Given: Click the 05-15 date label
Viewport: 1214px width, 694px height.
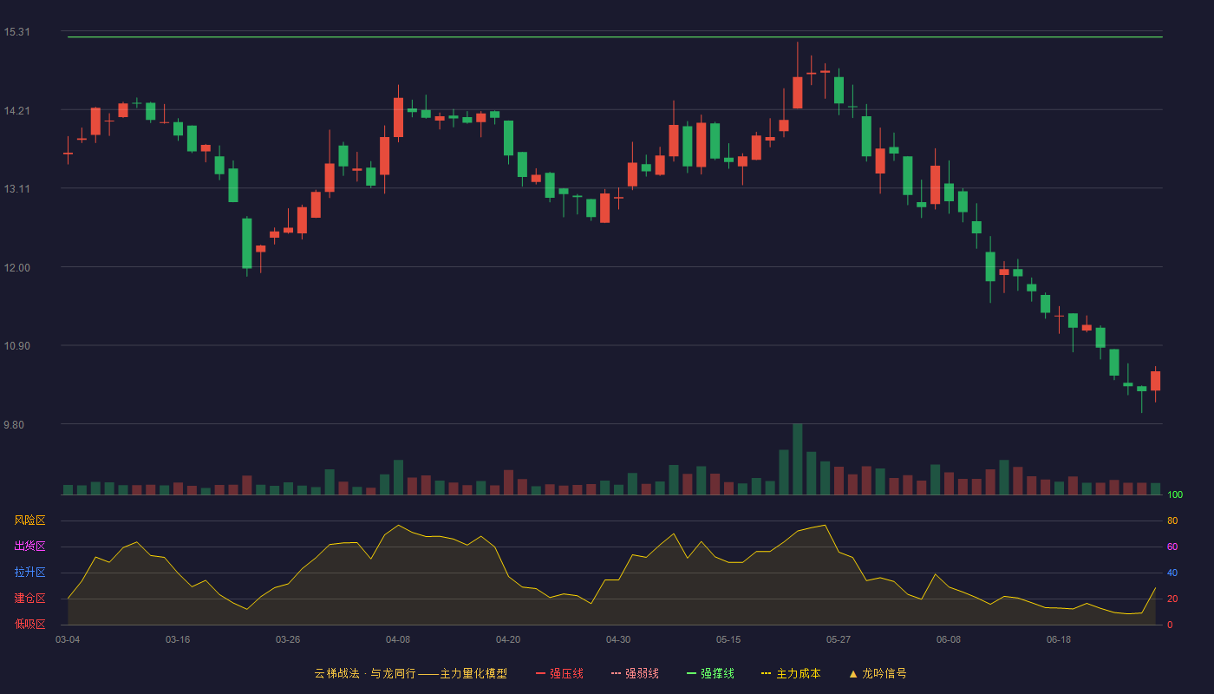Looking at the screenshot, I should coord(728,639).
